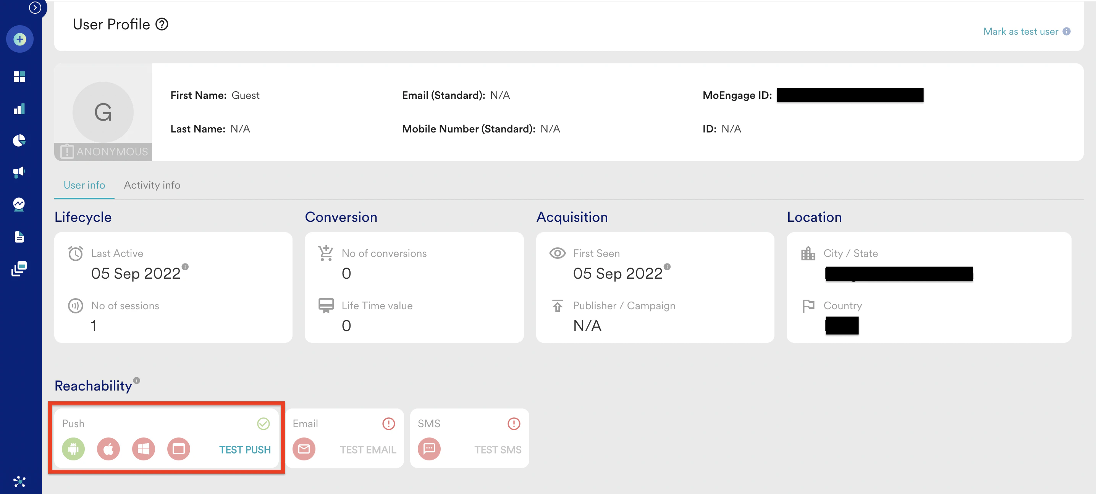1096x494 pixels.
Task: Open the megaphone campaigns icon
Action: tap(19, 172)
